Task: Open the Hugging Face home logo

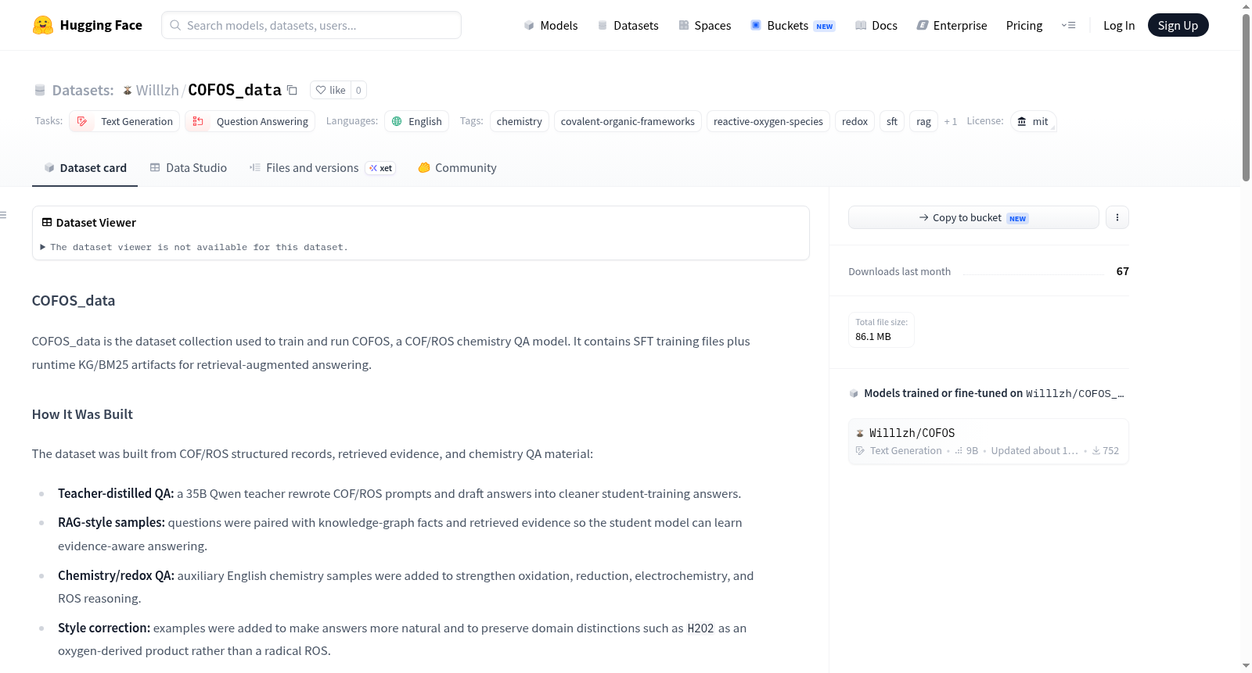Action: point(87,25)
